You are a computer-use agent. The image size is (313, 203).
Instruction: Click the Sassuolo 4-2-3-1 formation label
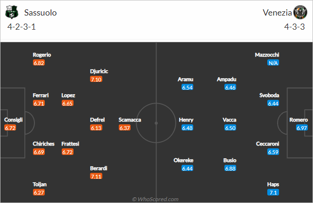click(x=22, y=27)
